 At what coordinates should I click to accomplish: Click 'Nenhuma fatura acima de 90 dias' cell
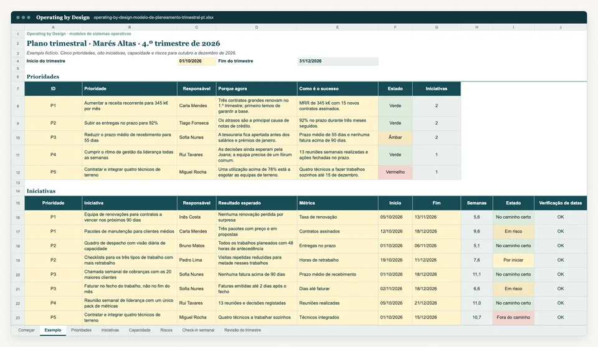coord(256,275)
